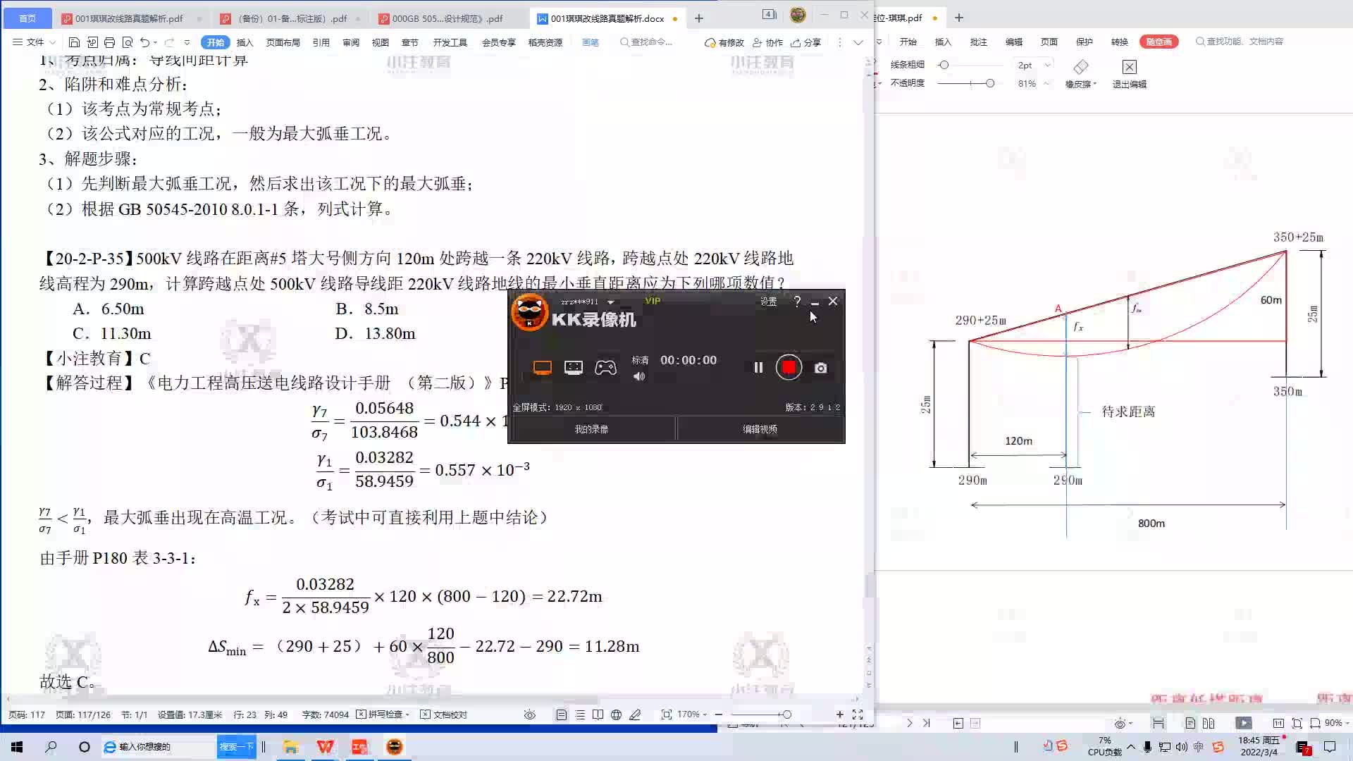Click the red stop recording button
This screenshot has width=1353, height=761.
pyautogui.click(x=789, y=367)
